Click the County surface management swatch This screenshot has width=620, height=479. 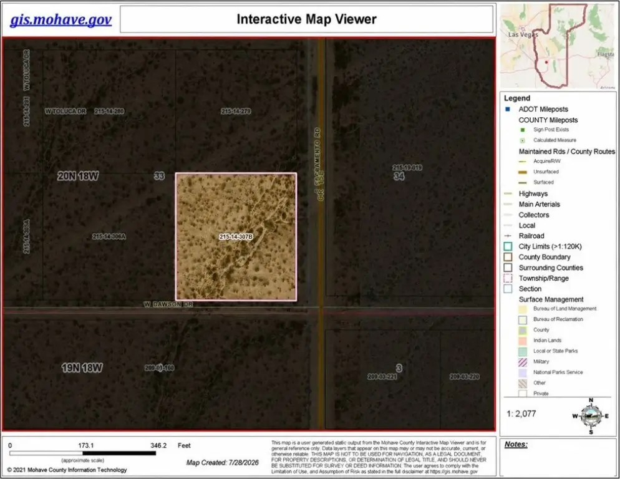click(523, 330)
